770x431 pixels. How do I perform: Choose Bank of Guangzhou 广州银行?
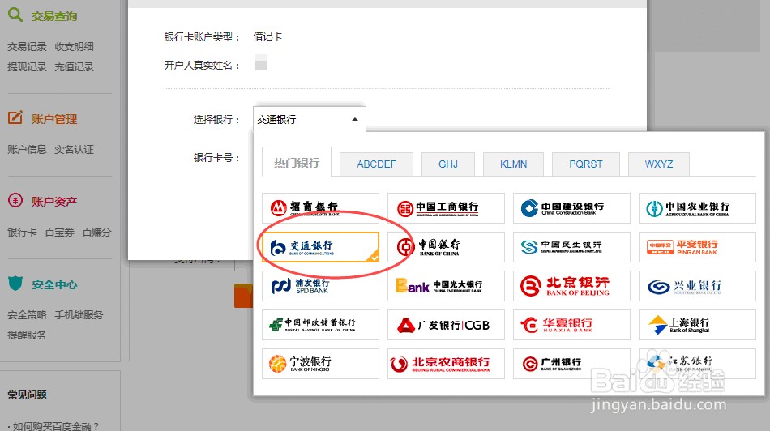[x=571, y=364]
